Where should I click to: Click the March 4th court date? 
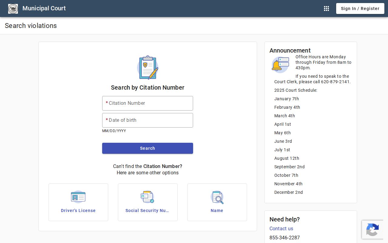point(285,116)
